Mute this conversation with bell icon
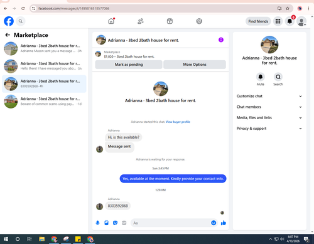Image resolution: width=314 pixels, height=244 pixels. coord(261,77)
